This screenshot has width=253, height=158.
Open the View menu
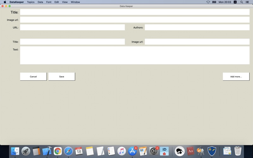pos(65,2)
